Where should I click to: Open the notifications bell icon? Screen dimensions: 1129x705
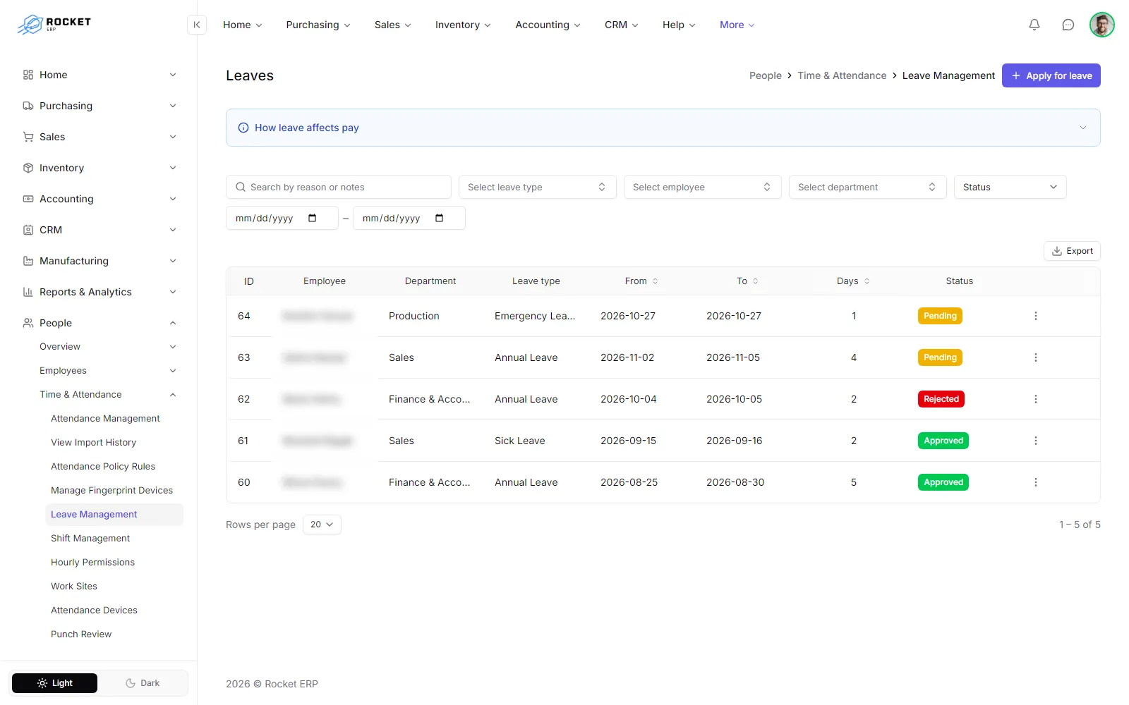(1034, 25)
